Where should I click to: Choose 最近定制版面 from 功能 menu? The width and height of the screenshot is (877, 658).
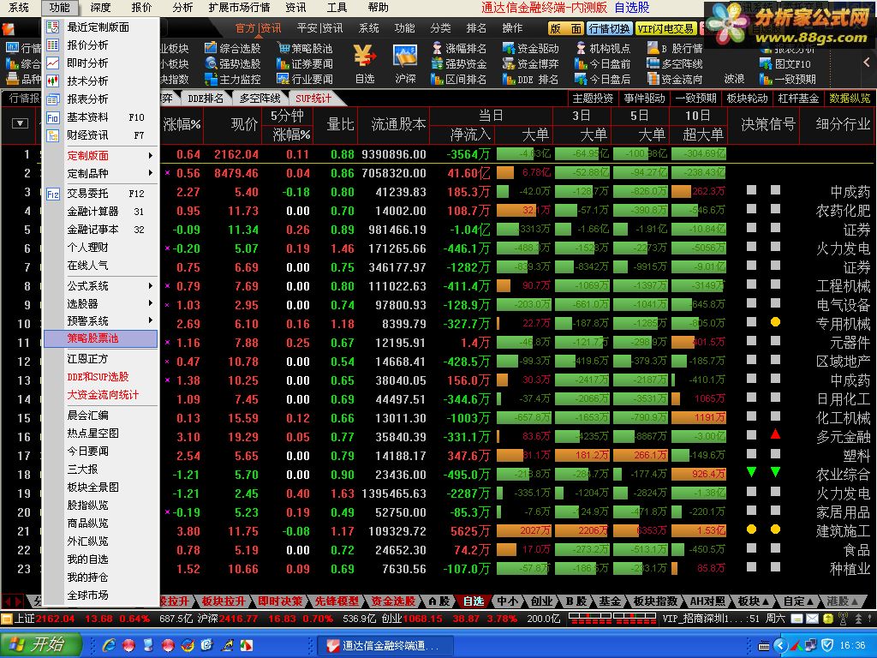pyautogui.click(x=101, y=27)
